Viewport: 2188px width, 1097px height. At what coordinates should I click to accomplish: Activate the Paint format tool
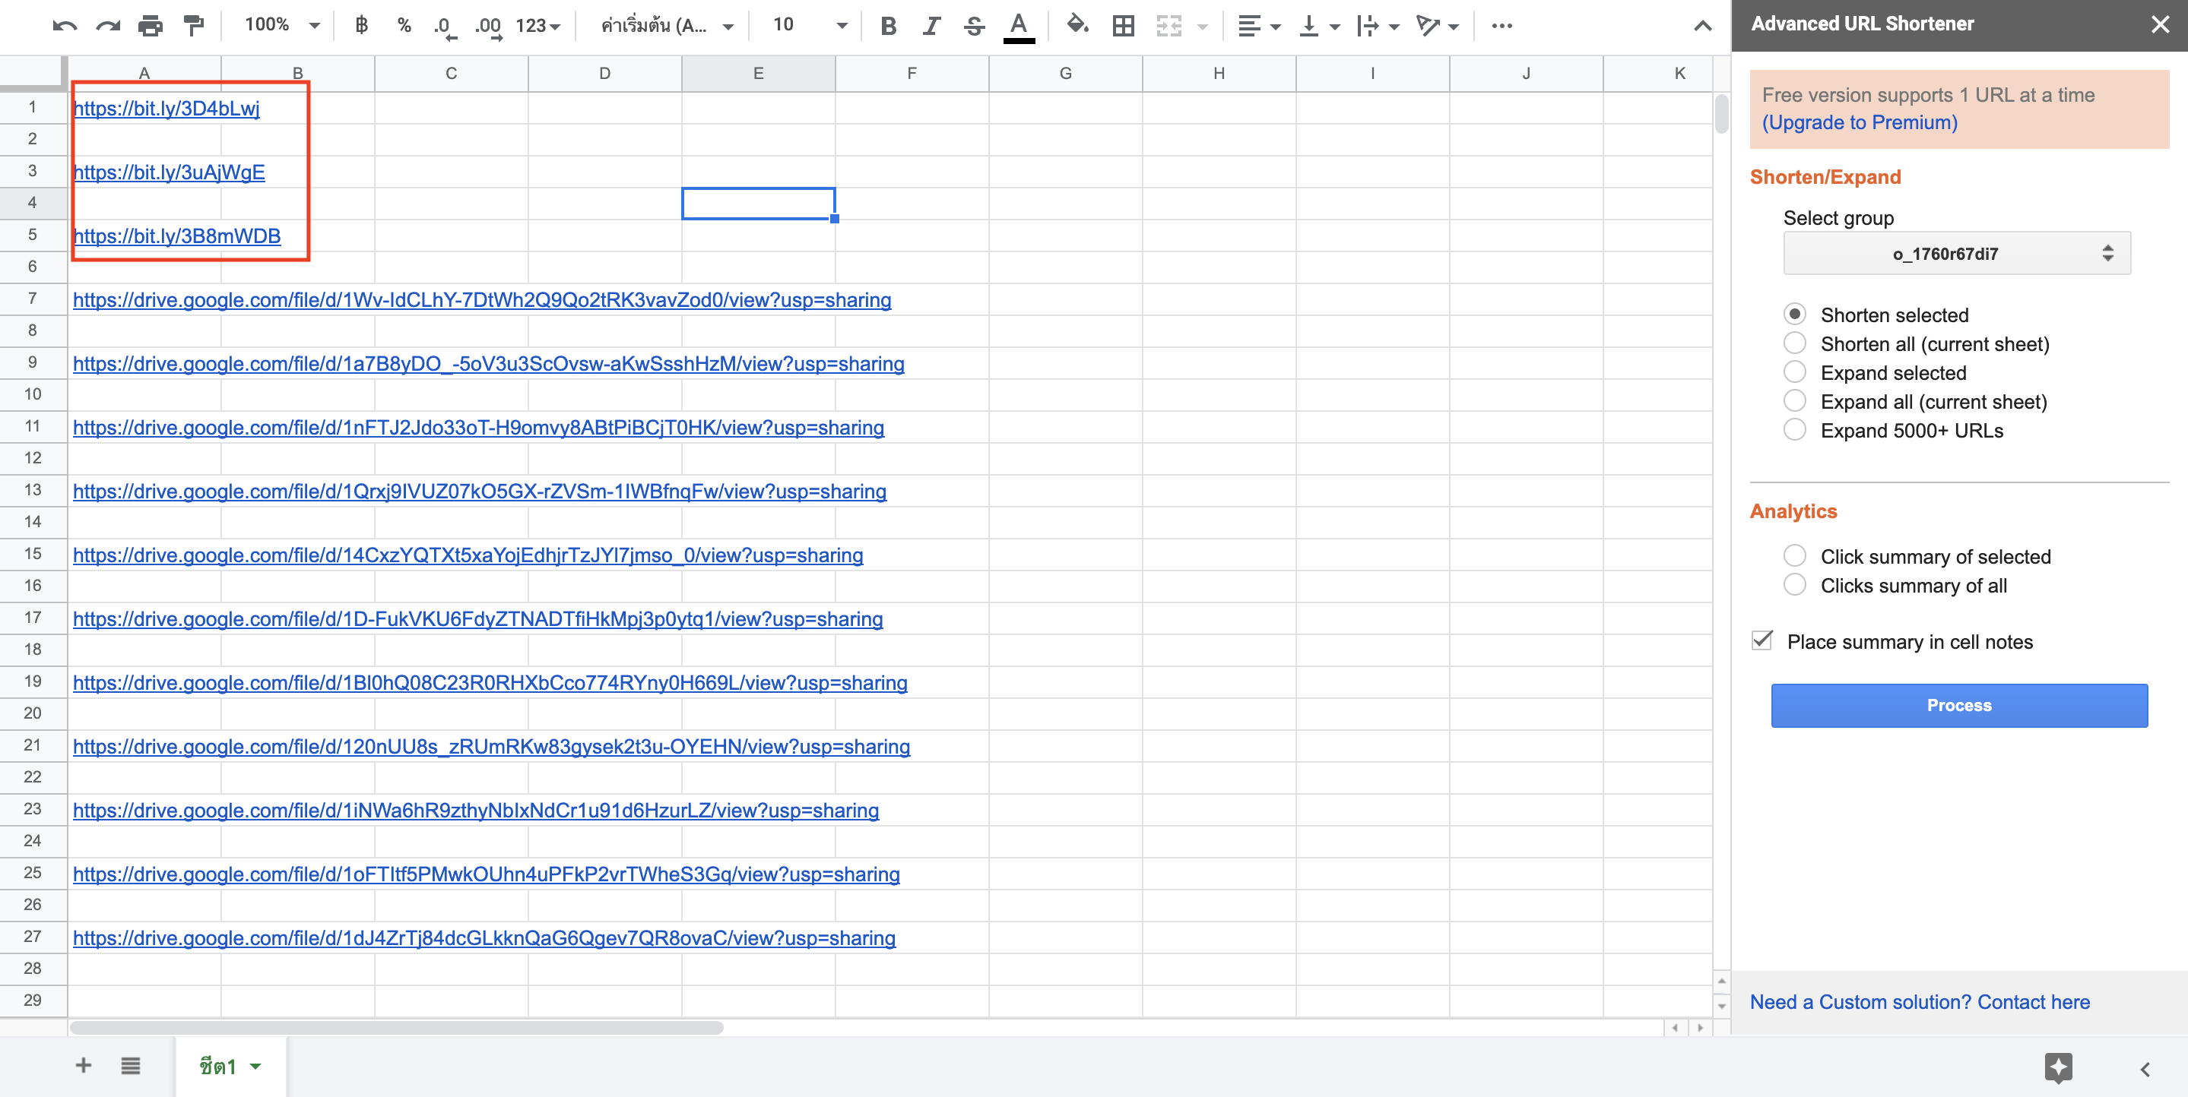(195, 26)
